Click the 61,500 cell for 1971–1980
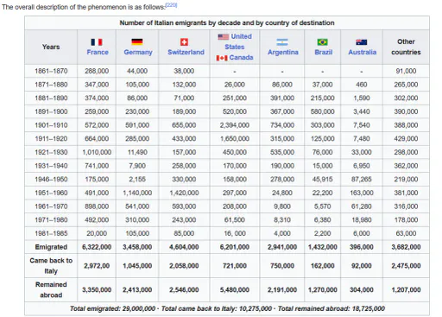The height and width of the screenshot is (317, 442). pyautogui.click(x=235, y=219)
